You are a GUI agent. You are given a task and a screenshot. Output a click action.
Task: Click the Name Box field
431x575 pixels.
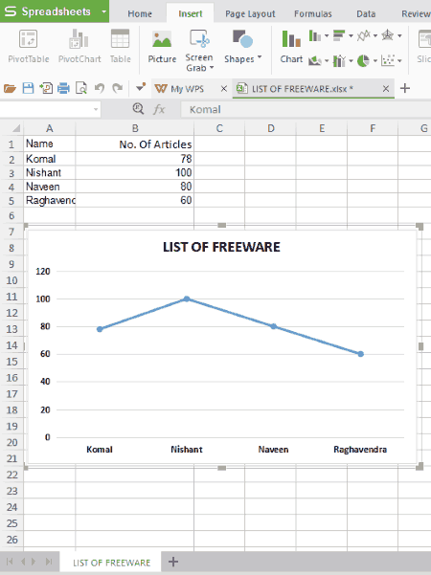pyautogui.click(x=46, y=109)
